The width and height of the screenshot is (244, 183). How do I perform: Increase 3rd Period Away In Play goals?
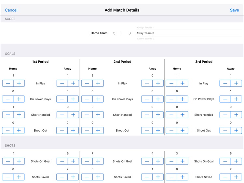pyautogui.click(x=236, y=83)
